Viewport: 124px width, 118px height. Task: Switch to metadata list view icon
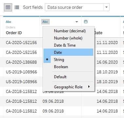tap(17, 7)
